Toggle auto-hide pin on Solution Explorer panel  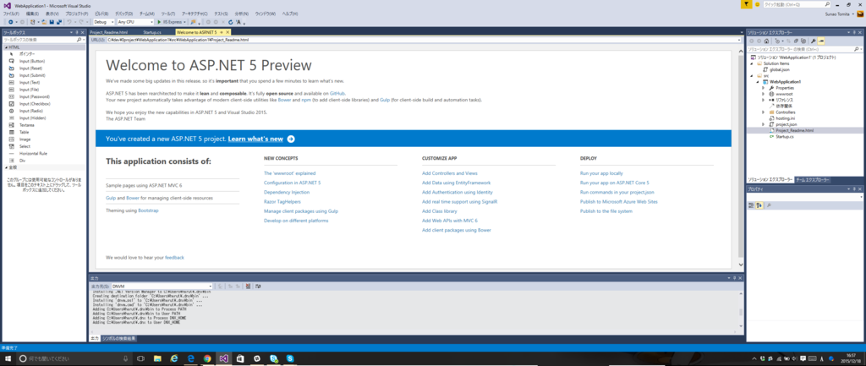854,33
